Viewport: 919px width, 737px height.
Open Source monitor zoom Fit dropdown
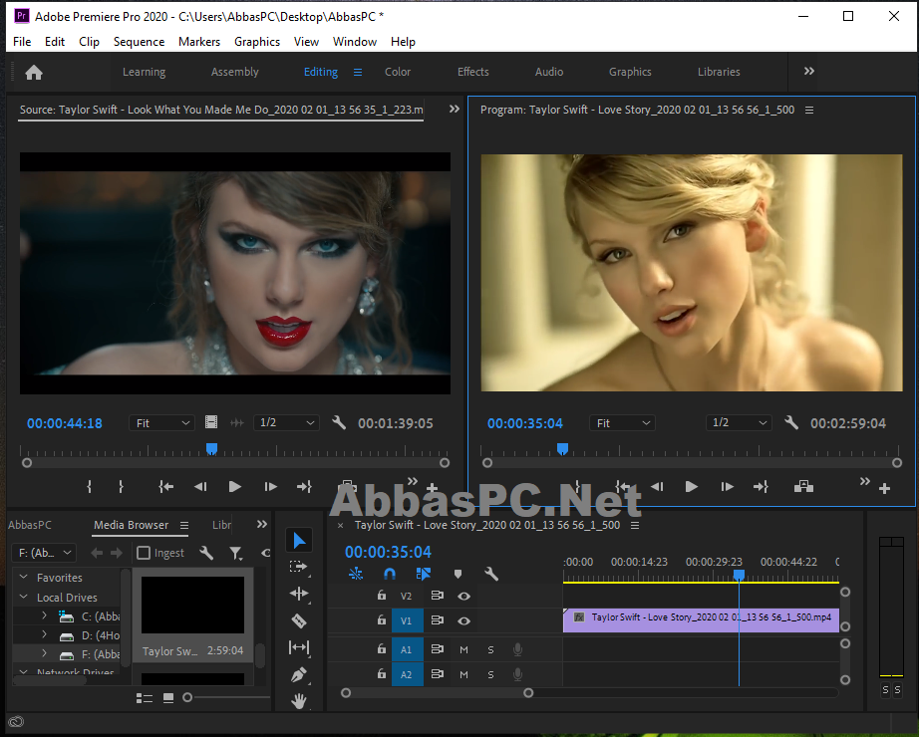[161, 423]
